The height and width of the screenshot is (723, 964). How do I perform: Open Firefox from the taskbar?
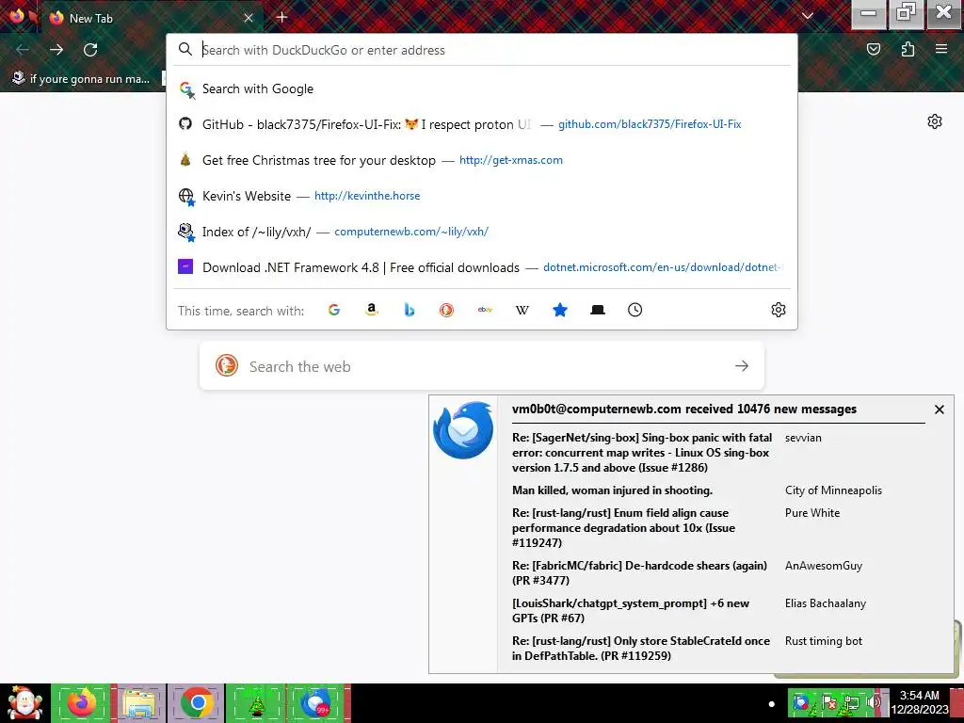click(81, 703)
